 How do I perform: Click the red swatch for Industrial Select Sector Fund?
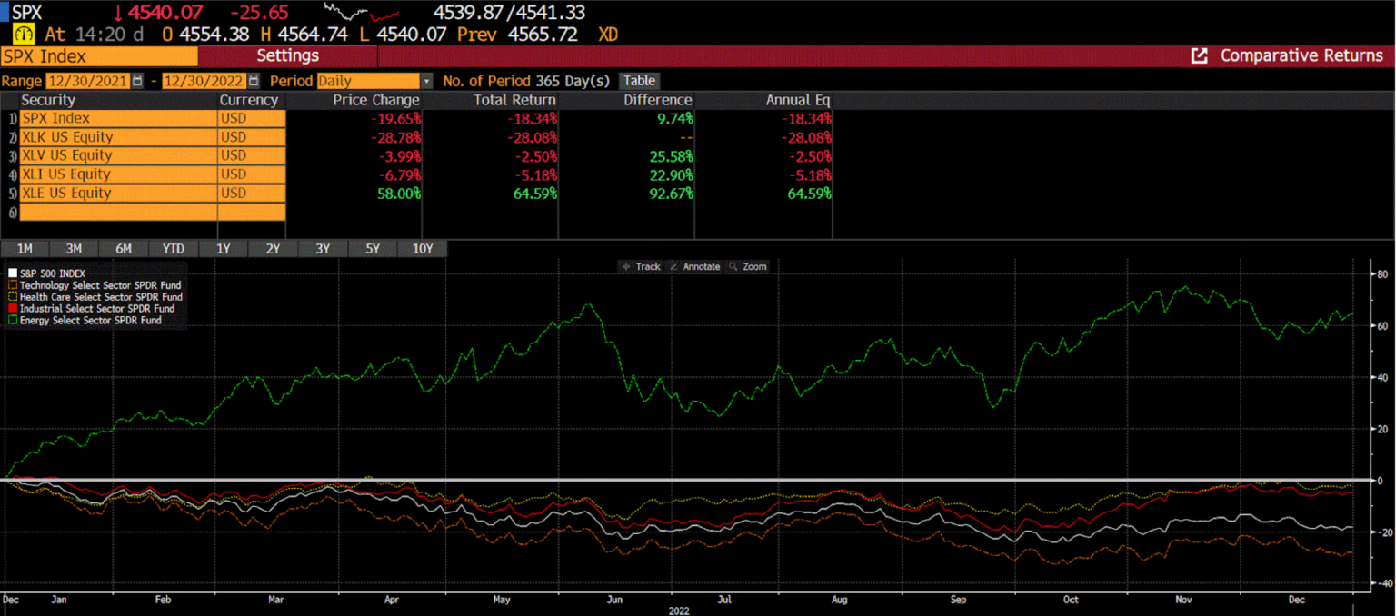(12, 308)
